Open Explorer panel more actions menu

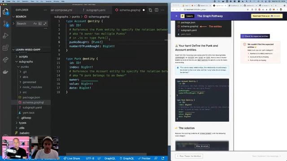45,10
